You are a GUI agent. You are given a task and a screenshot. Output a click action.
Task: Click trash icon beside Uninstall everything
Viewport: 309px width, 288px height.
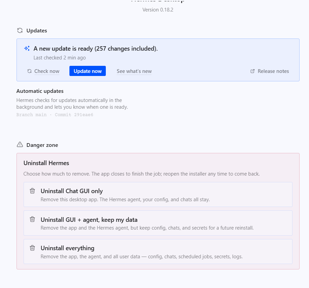pyautogui.click(x=32, y=248)
